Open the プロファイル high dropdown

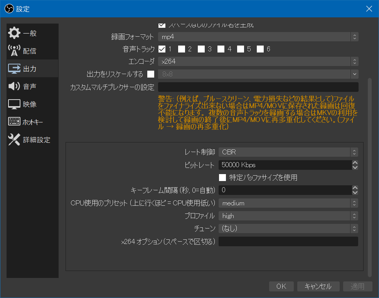point(288,216)
